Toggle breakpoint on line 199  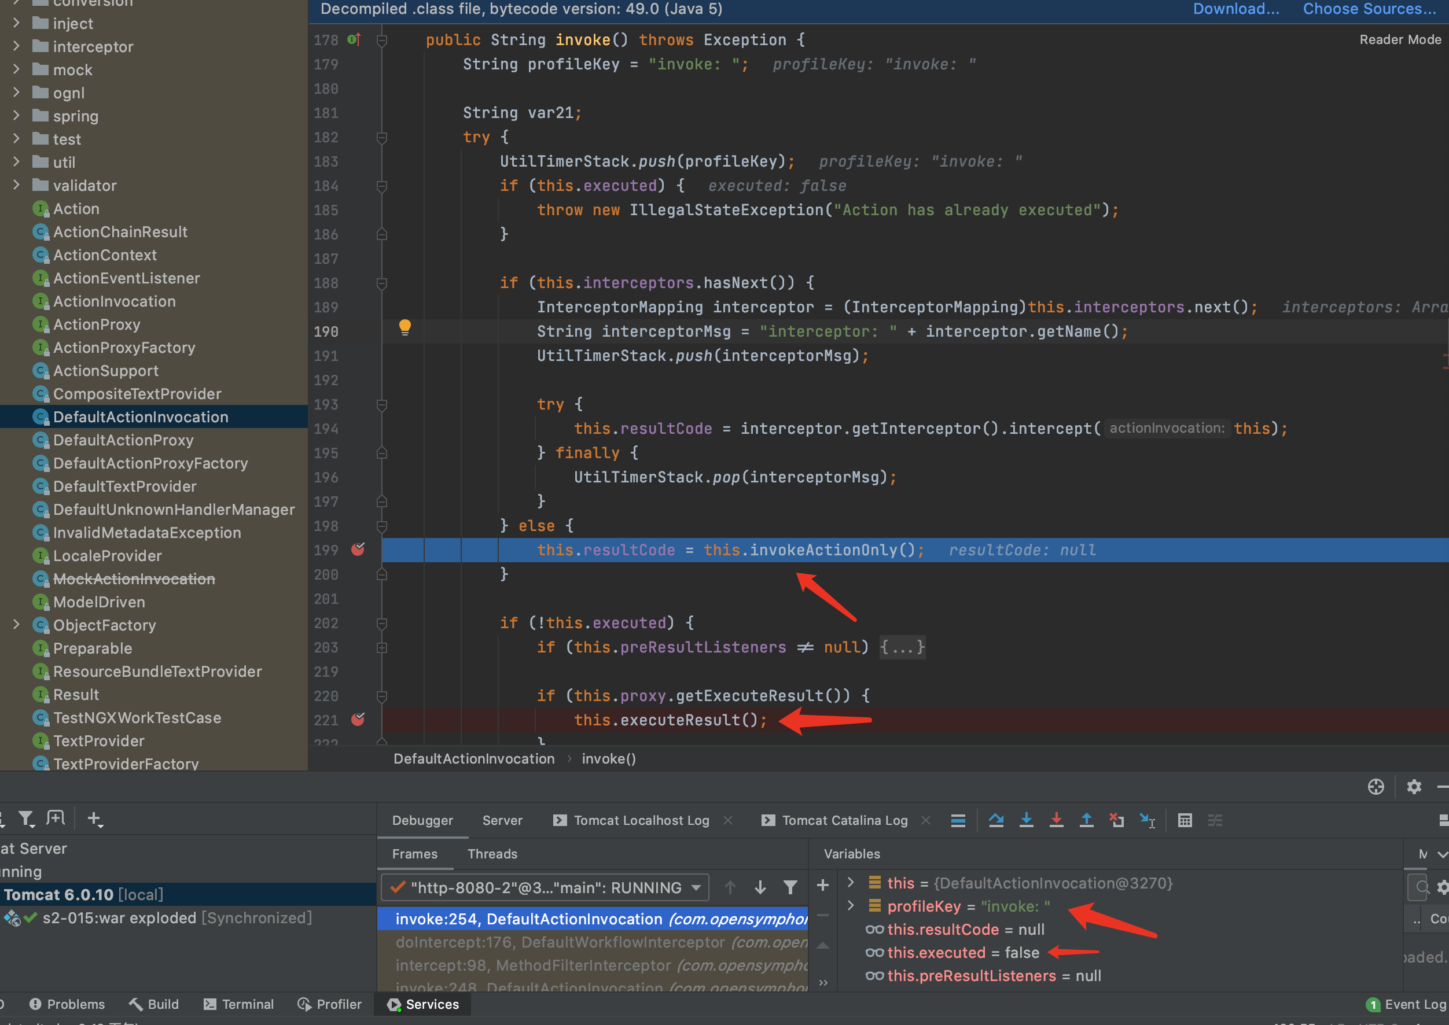tap(358, 549)
